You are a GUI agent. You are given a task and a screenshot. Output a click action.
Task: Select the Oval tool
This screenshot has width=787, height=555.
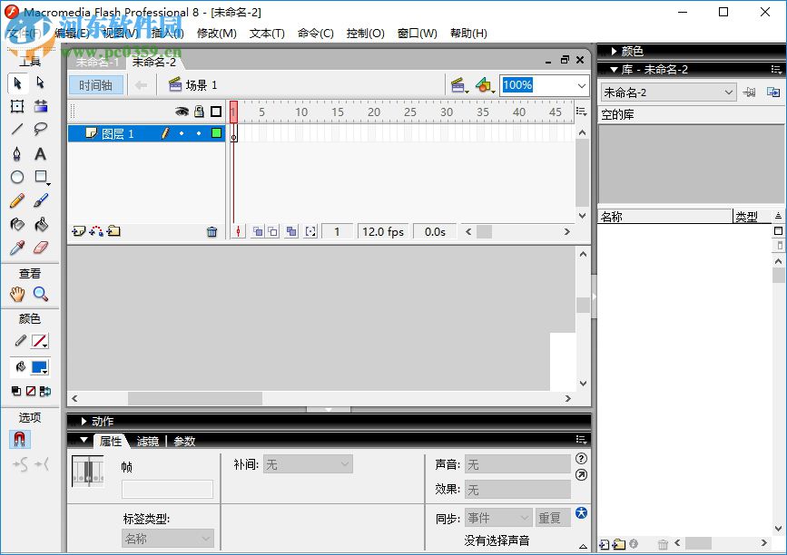coord(16,177)
